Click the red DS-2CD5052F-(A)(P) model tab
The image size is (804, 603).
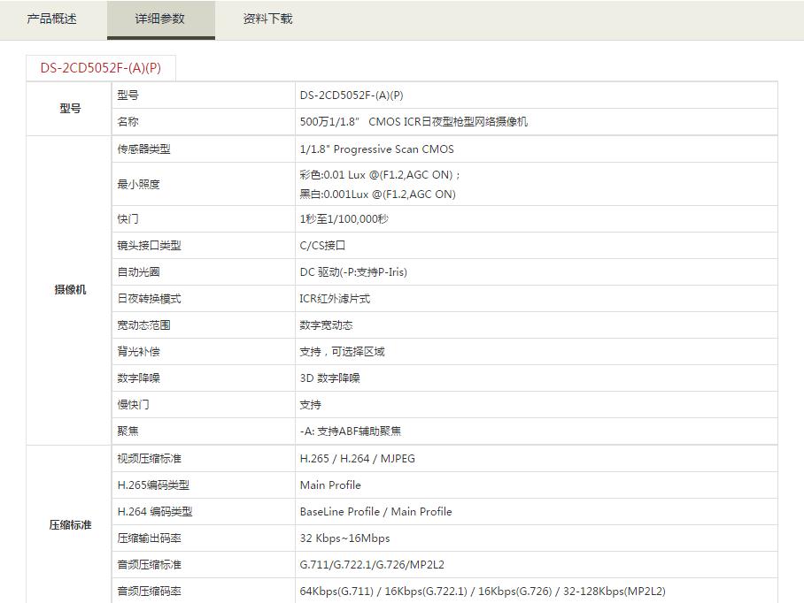coord(100,68)
